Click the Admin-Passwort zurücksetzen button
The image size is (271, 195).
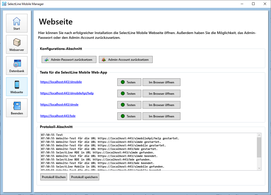point(69,59)
